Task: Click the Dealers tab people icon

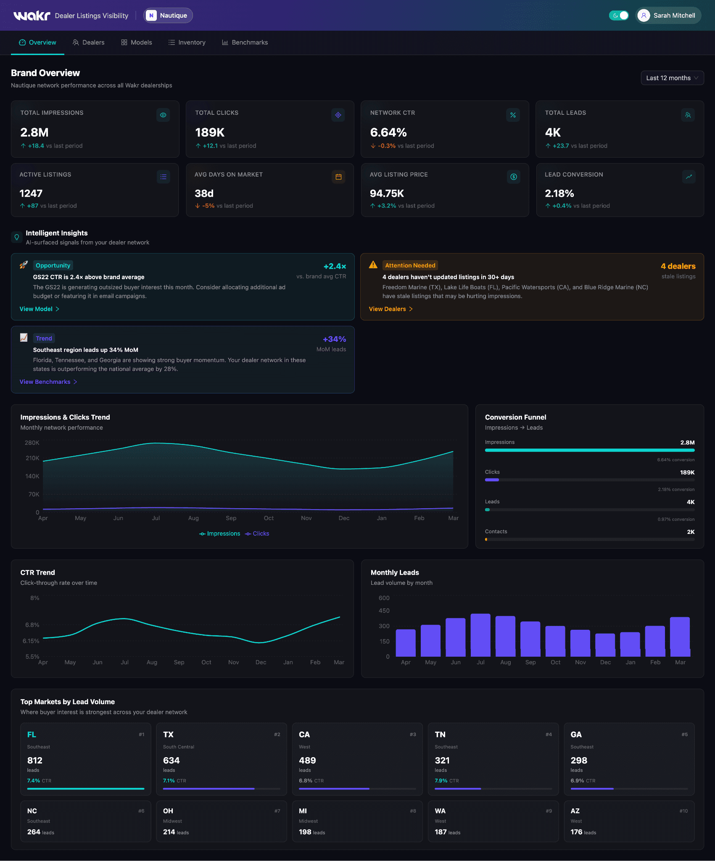Action: pos(76,42)
